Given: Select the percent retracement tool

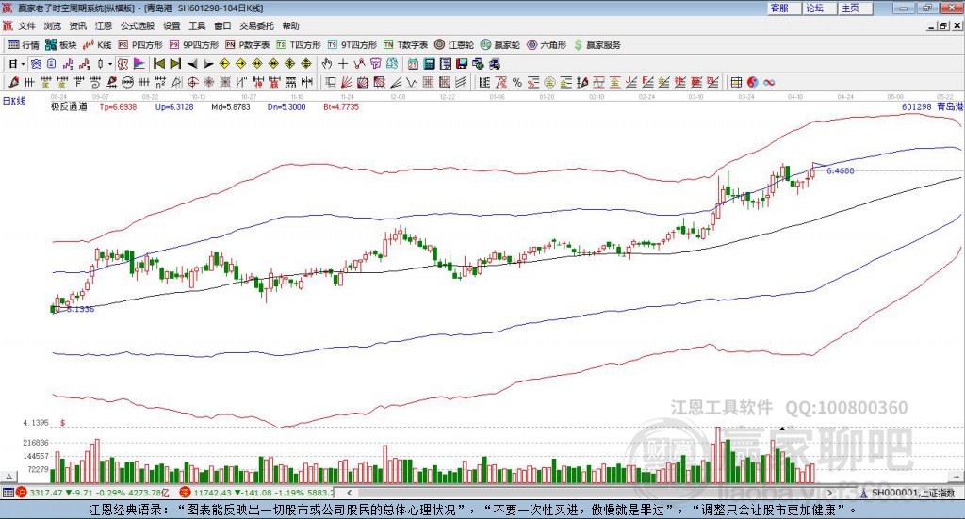Looking at the screenshot, I should click(517, 82).
